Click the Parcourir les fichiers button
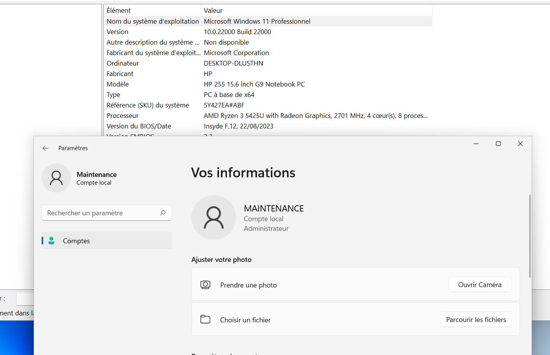Viewport: 550px width, 355px height. (x=476, y=319)
